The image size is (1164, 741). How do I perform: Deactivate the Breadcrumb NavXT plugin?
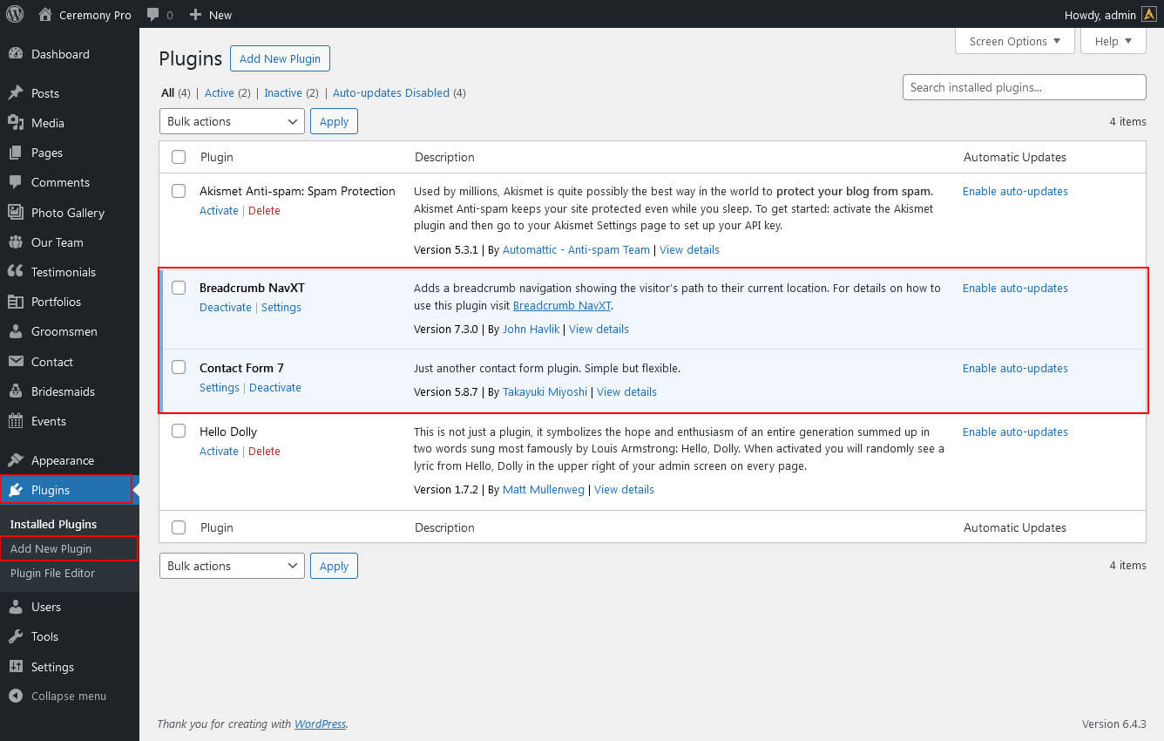226,307
